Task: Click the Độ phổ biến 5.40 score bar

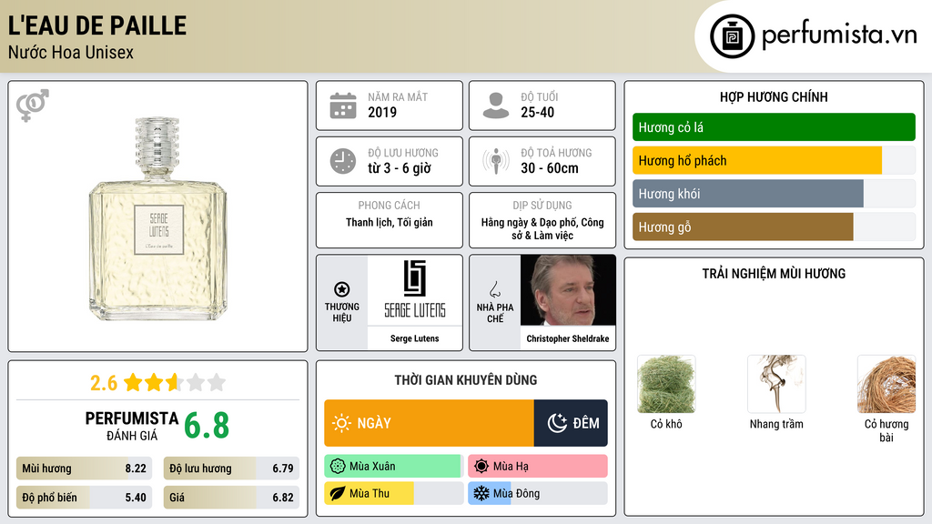Action: point(85,498)
